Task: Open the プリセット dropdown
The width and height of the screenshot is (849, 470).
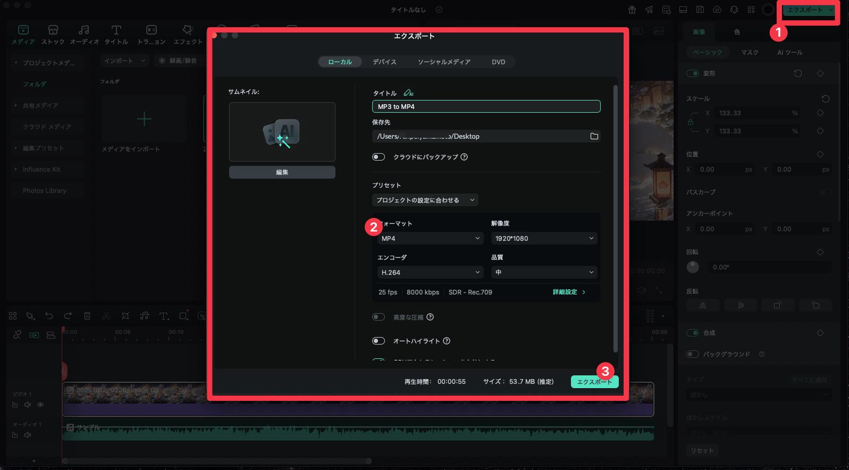Action: click(x=425, y=200)
